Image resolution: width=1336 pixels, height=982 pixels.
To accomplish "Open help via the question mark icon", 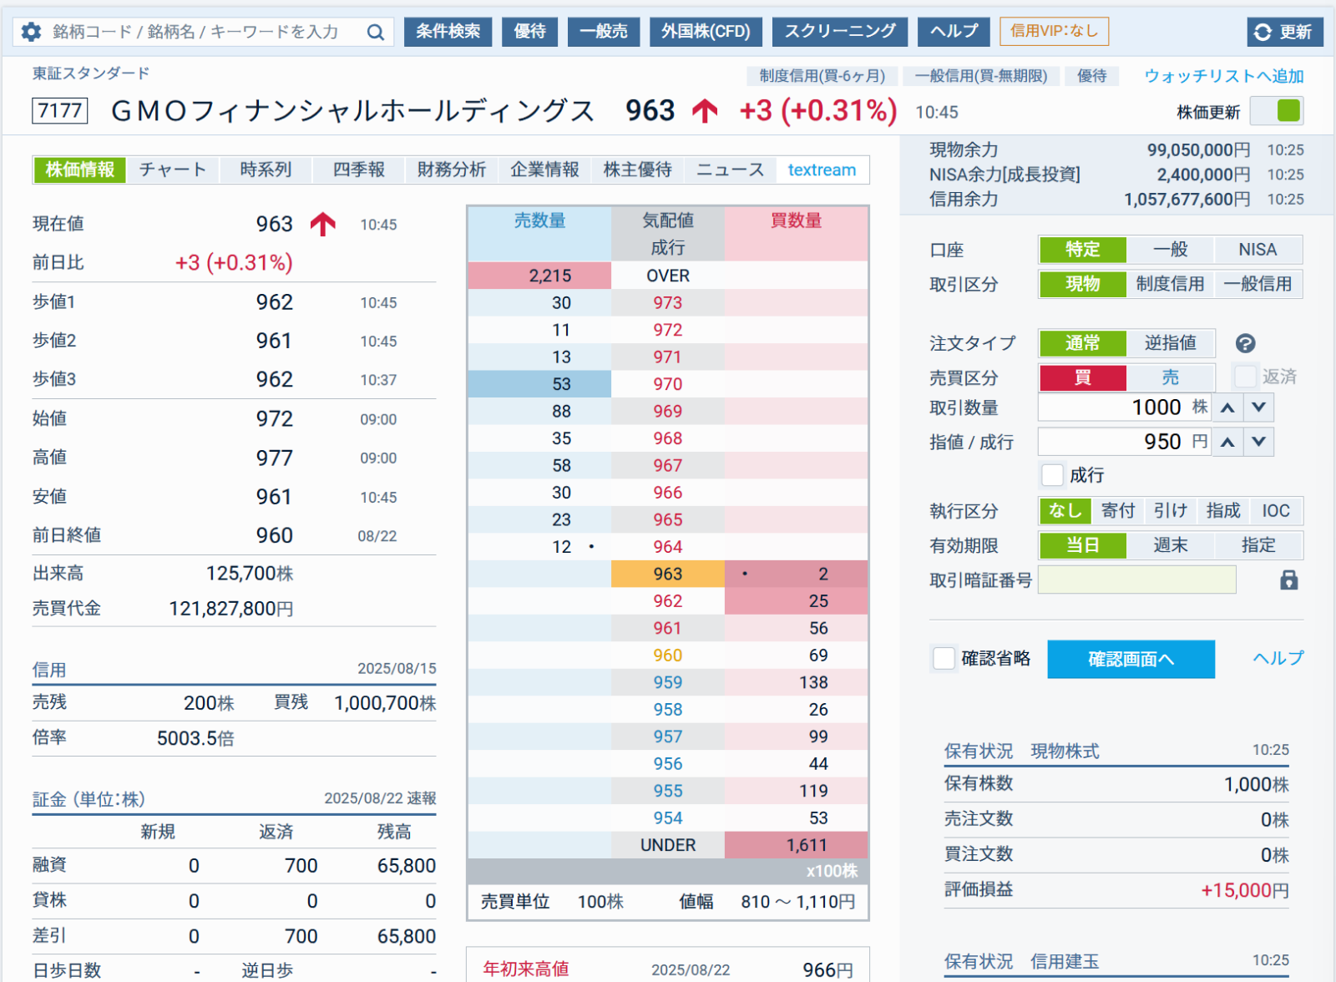I will tap(1246, 343).
